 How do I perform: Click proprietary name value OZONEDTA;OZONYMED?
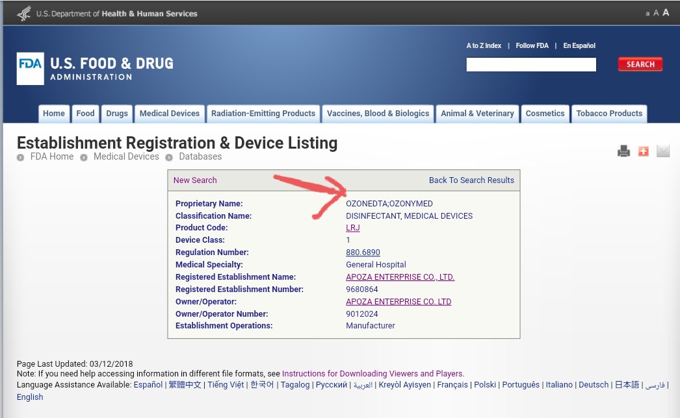pos(389,204)
